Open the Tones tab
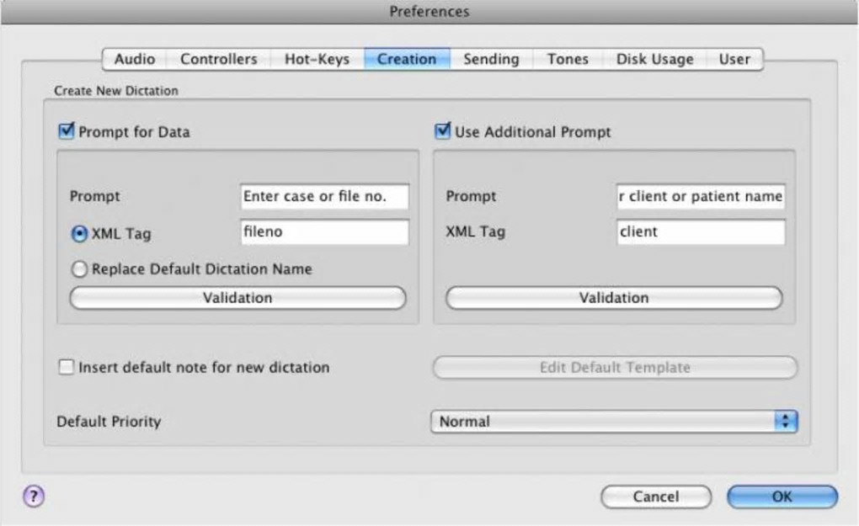This screenshot has width=859, height=526. [x=568, y=59]
